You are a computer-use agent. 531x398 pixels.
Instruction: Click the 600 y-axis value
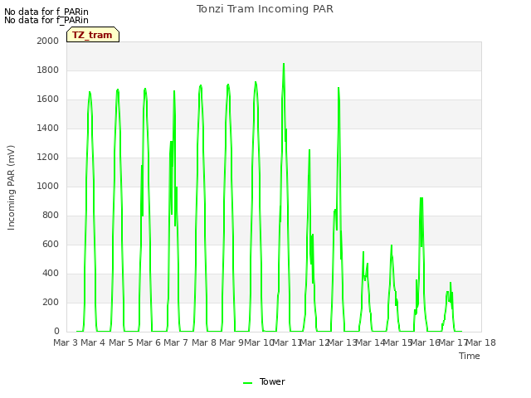[x=51, y=244]
